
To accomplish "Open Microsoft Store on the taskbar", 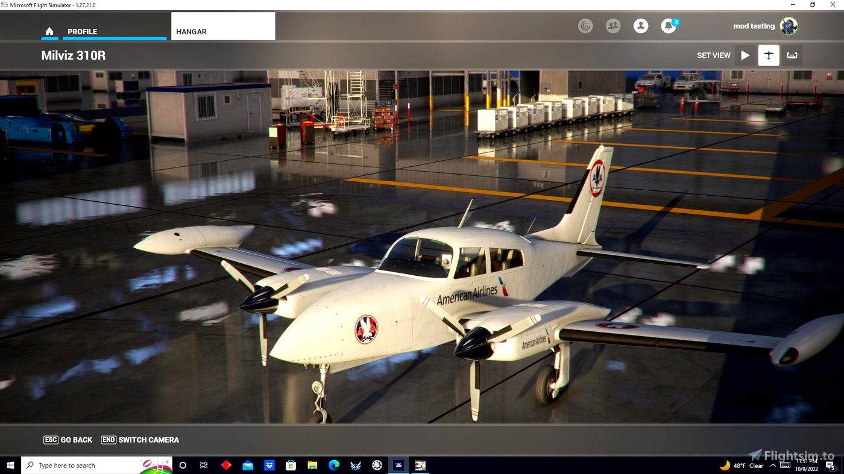I will pyautogui.click(x=291, y=465).
